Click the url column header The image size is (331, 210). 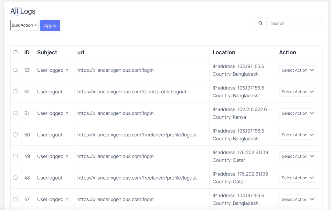click(x=80, y=52)
